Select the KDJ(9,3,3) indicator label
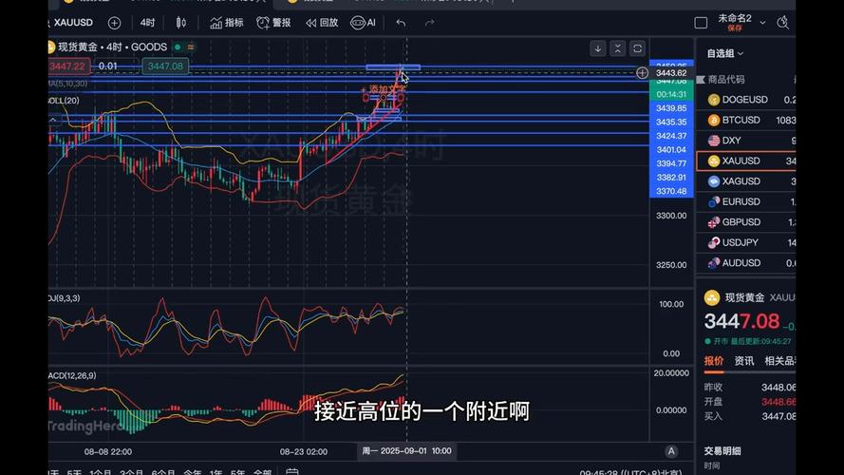Image resolution: width=844 pixels, height=475 pixels. click(64, 297)
